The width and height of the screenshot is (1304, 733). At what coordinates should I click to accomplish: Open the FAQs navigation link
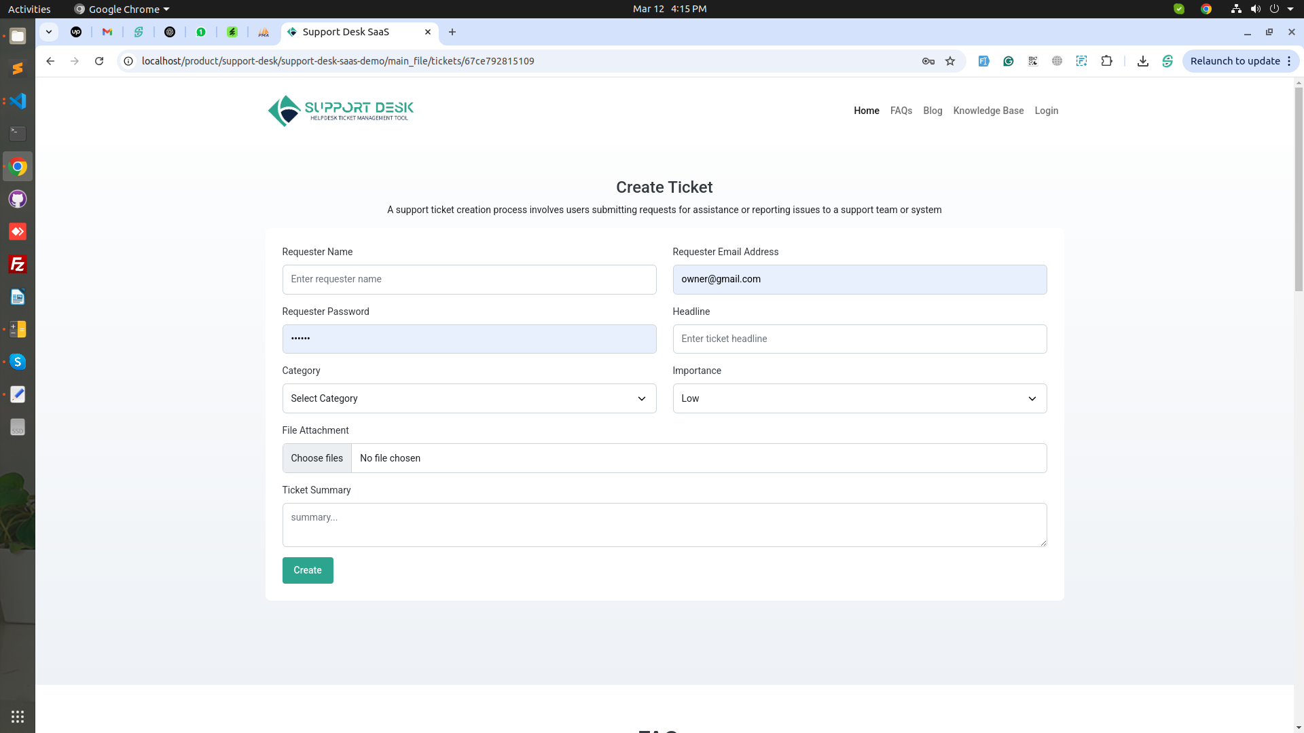tap(901, 111)
